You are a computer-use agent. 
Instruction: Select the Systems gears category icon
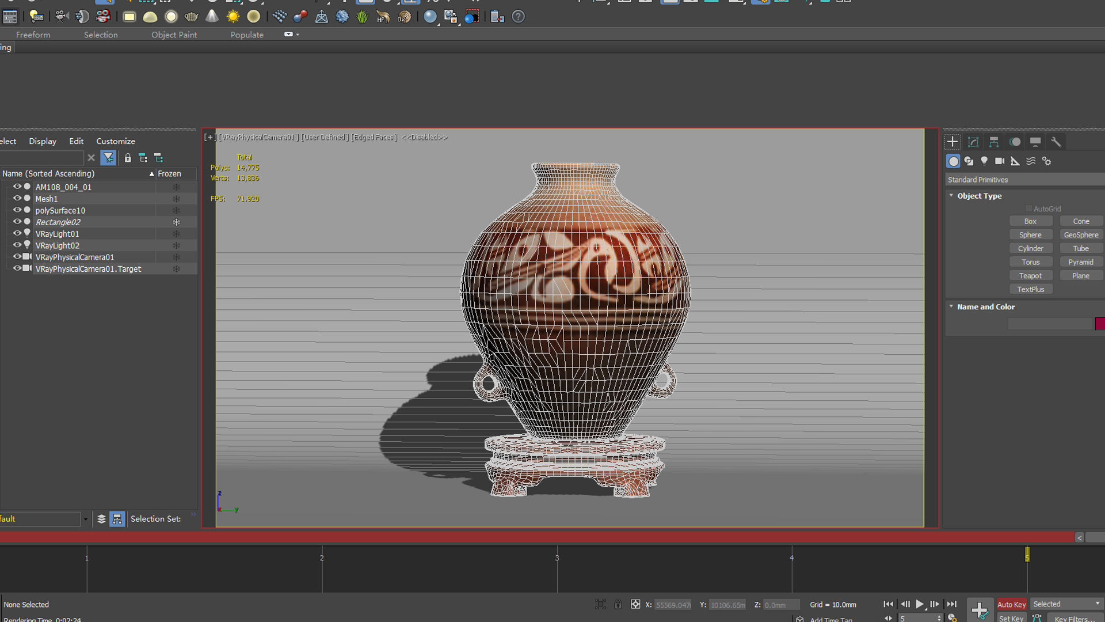(x=1047, y=161)
